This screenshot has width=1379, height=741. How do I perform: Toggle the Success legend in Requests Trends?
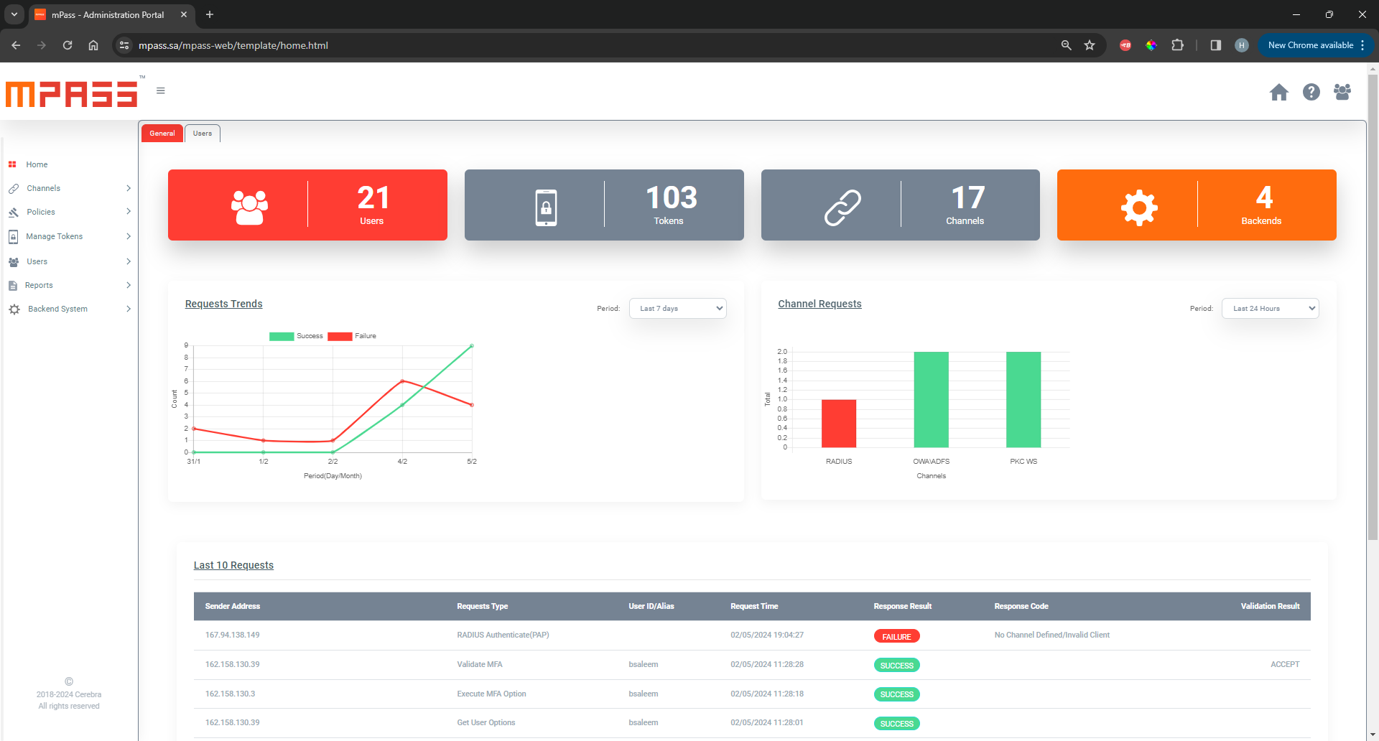point(282,336)
